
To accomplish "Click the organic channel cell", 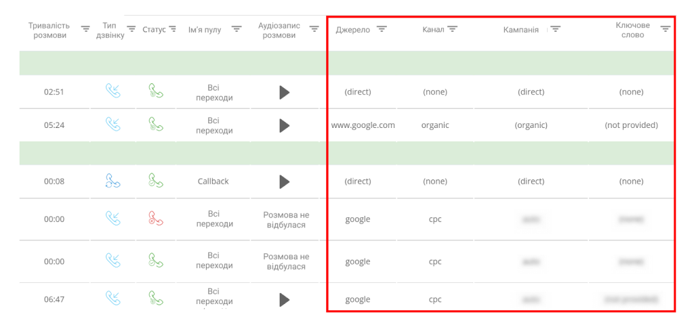I will pos(435,125).
